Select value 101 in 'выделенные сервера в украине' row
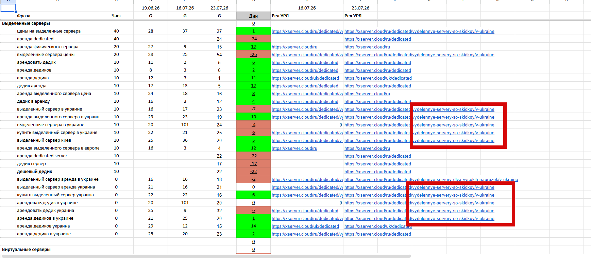This screenshot has width=591, height=258. pos(185,125)
